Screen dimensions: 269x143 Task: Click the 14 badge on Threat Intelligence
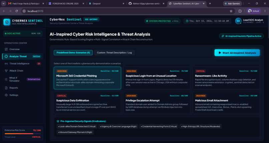click(x=39, y=63)
